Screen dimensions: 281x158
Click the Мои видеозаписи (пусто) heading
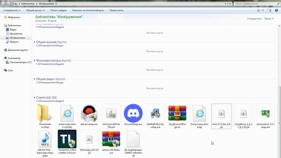(x=54, y=61)
